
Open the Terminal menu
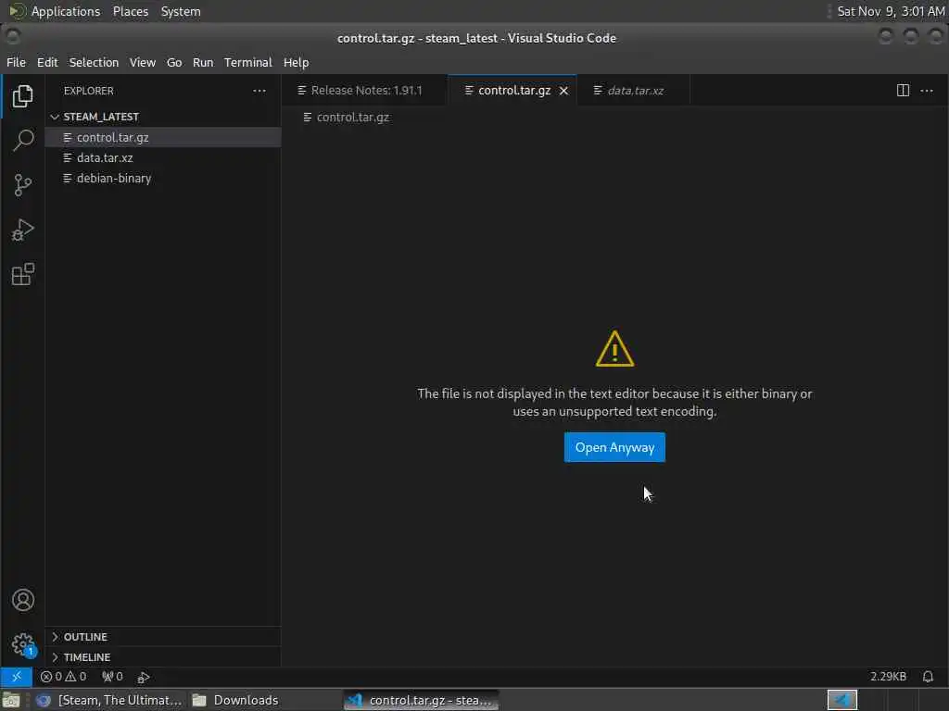248,62
